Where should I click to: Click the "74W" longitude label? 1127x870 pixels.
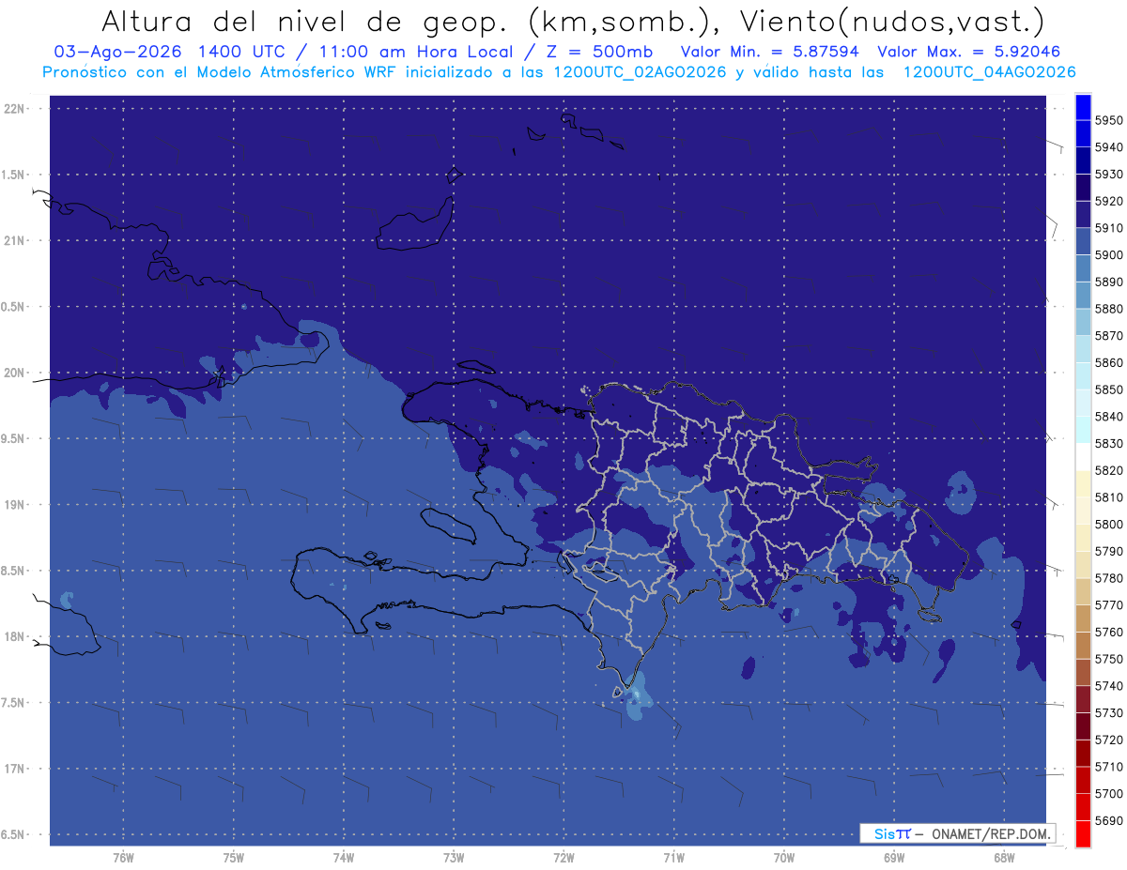click(343, 858)
